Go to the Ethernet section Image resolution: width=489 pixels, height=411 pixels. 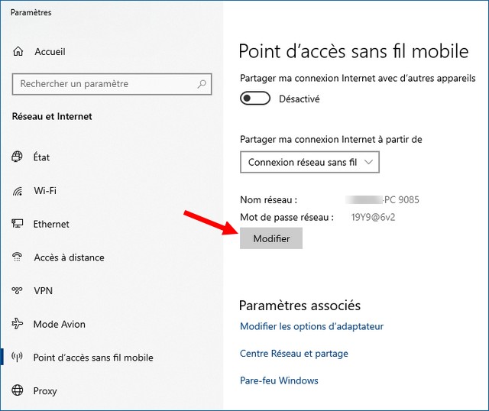point(51,224)
